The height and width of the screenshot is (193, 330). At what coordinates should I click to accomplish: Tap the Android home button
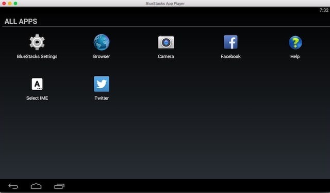36,186
